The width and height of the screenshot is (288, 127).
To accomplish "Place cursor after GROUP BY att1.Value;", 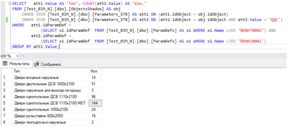I will (x=59, y=47).
